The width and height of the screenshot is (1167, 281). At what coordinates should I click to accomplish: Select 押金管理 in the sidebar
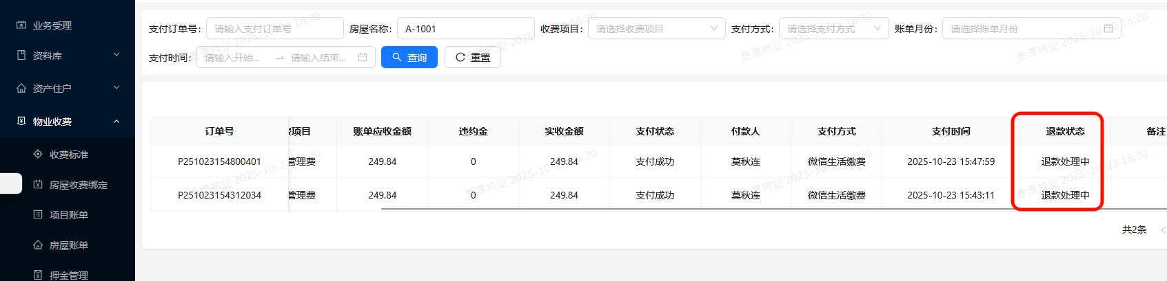click(68, 275)
